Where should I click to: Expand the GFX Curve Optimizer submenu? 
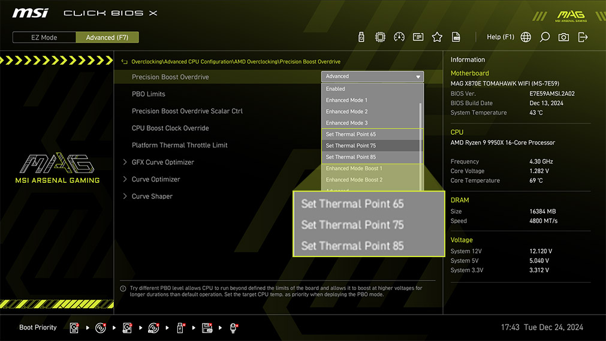point(163,162)
